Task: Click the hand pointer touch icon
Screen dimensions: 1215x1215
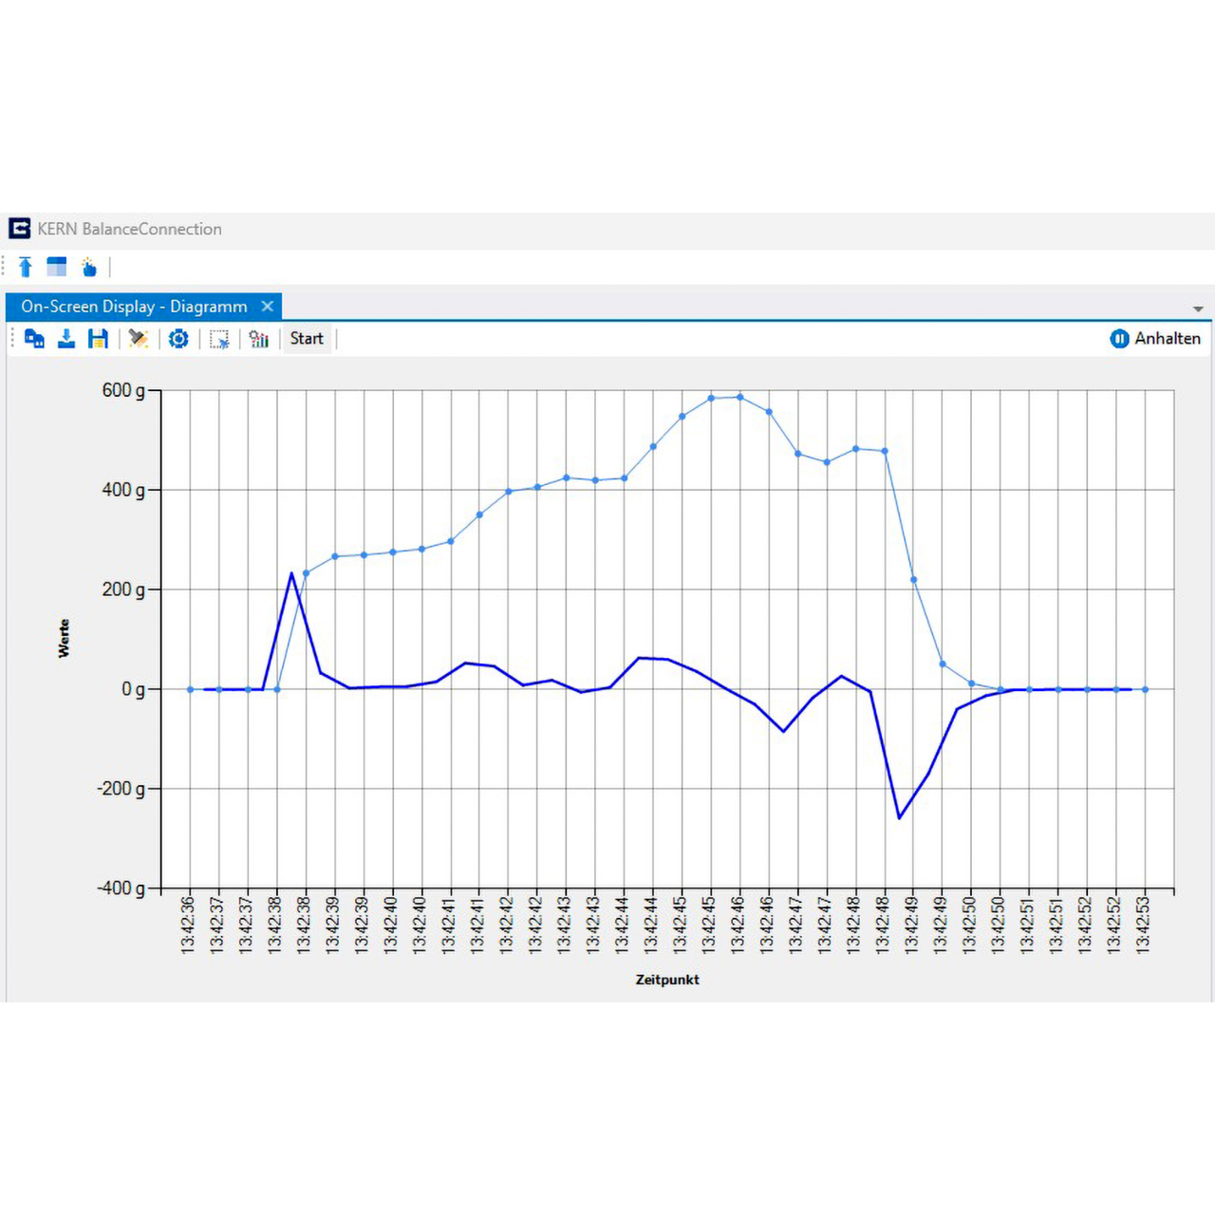Action: [89, 267]
